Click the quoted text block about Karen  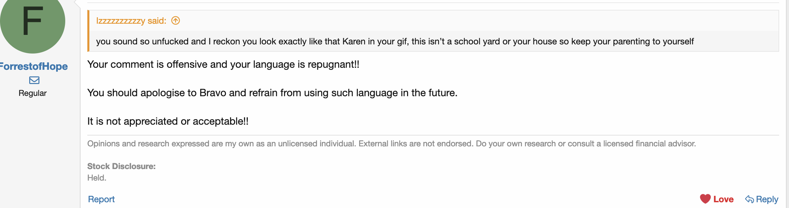click(x=395, y=41)
